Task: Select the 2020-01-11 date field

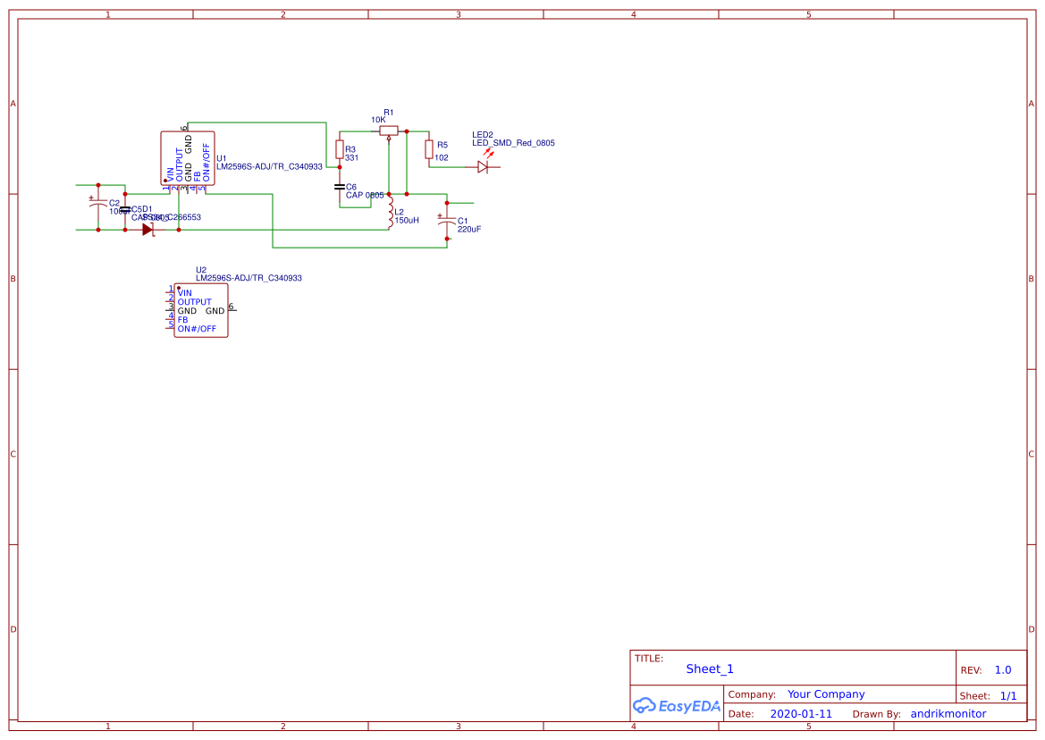Action: [x=802, y=713]
